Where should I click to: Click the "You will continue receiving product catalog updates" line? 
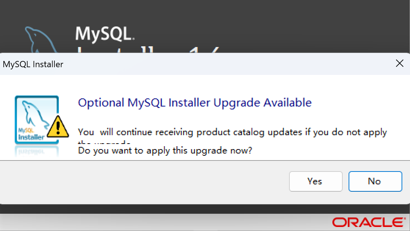point(232,132)
